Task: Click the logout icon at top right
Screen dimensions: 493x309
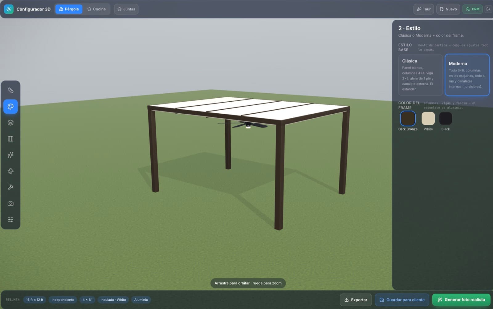Action: pyautogui.click(x=488, y=9)
